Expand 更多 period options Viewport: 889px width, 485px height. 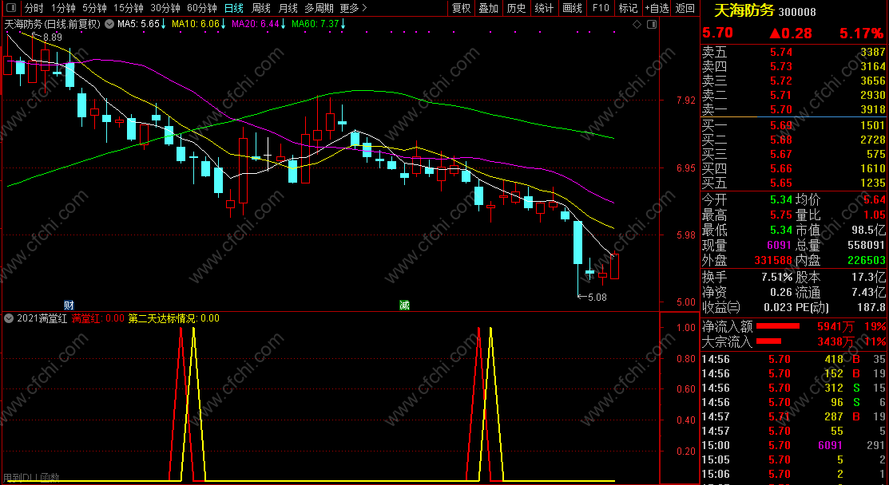click(x=353, y=8)
